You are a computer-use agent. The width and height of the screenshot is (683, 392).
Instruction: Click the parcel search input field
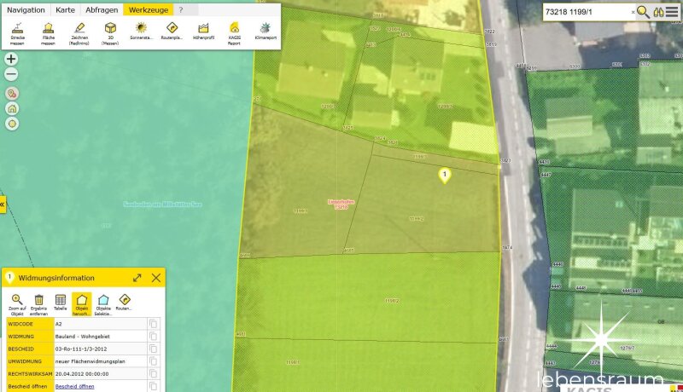click(x=587, y=12)
